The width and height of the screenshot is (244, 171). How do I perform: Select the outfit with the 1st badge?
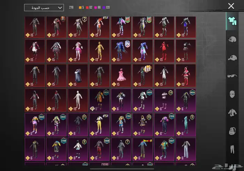point(142,76)
